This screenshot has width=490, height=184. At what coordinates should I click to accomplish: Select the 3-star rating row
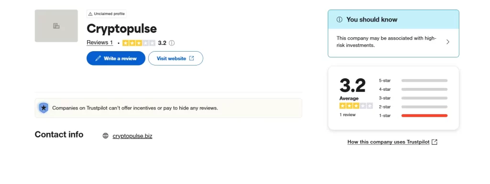pos(413,98)
